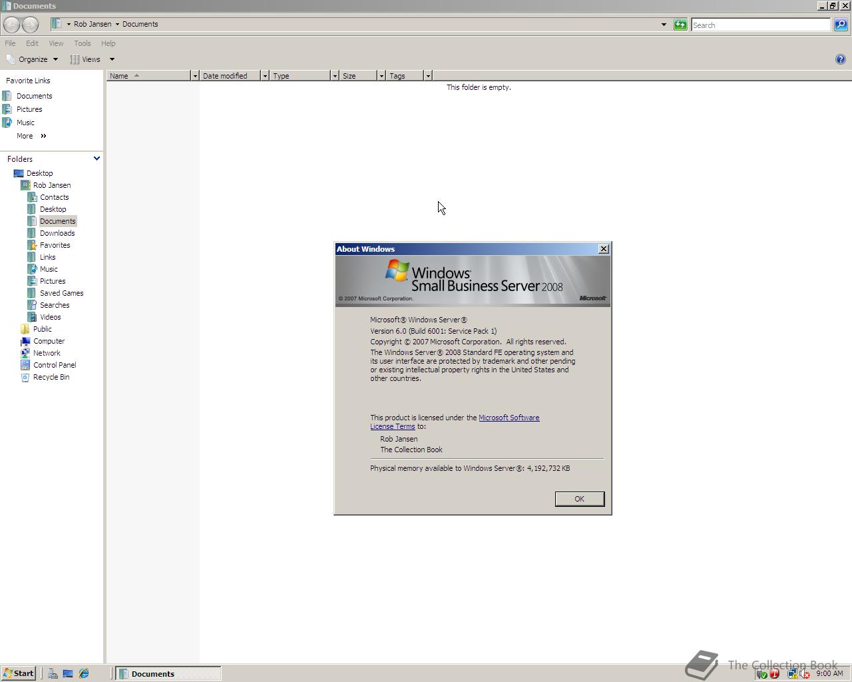The width and height of the screenshot is (852, 682).
Task: Open Music in Favorite Links
Action: (x=25, y=123)
